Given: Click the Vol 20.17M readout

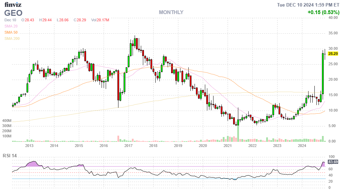Looking at the screenshot, I should pyautogui.click(x=100, y=20).
